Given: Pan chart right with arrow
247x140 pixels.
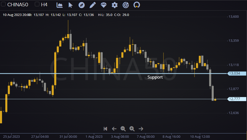Looking at the screenshot, I should (141, 129).
